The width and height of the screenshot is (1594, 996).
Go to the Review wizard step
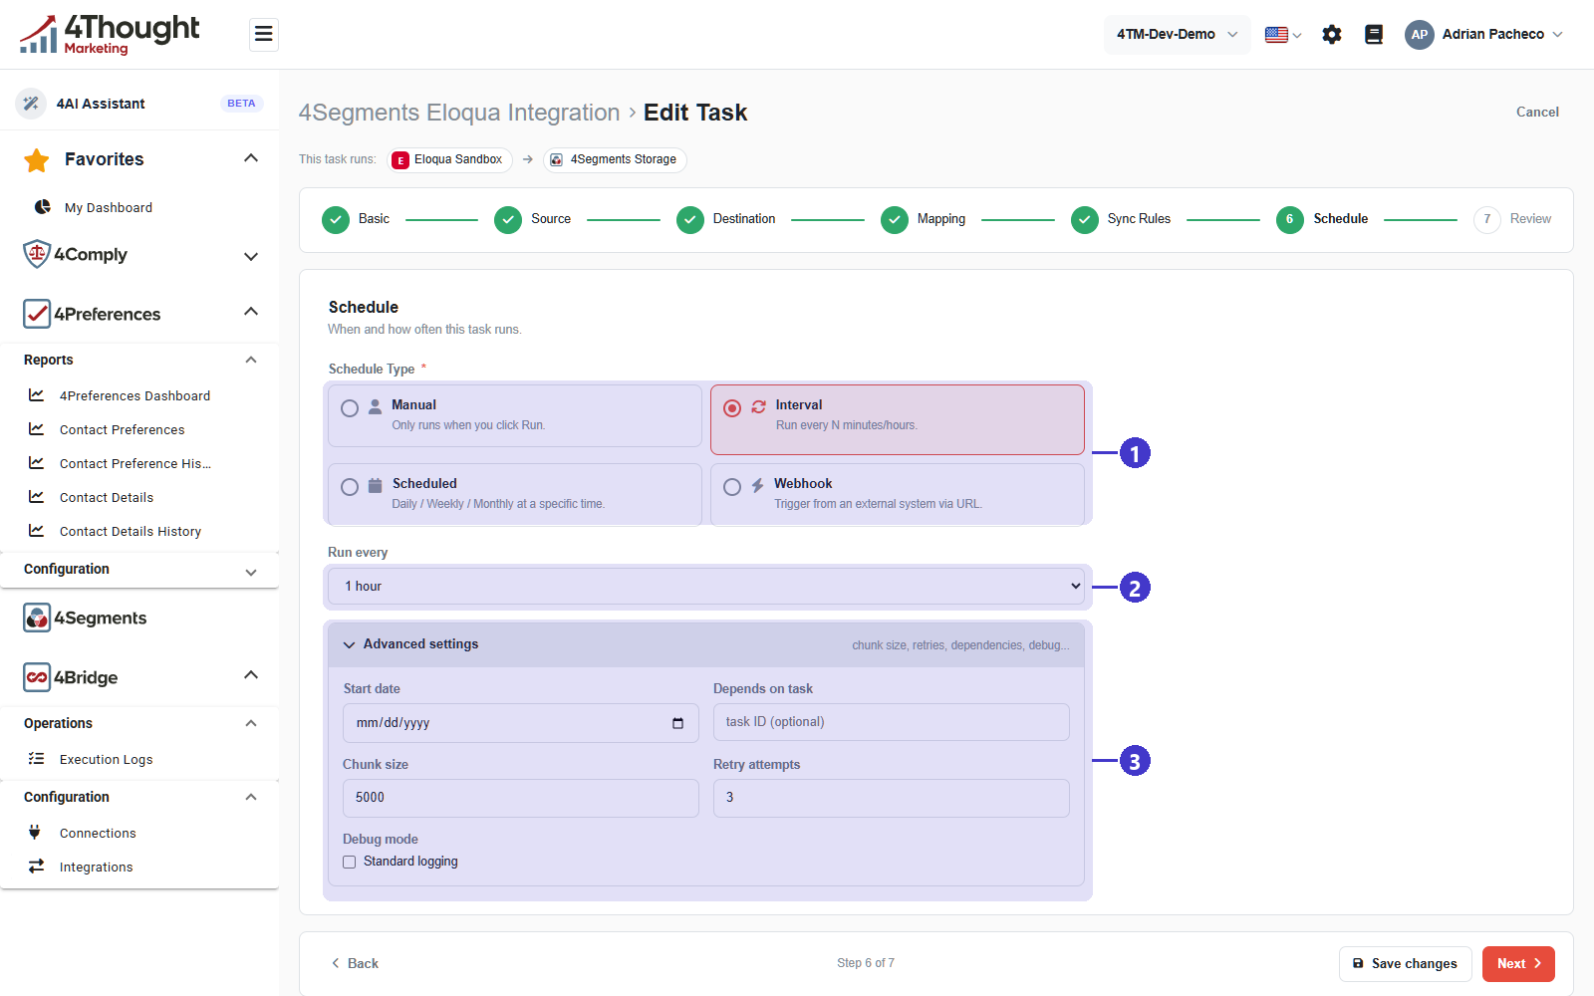1512,219
